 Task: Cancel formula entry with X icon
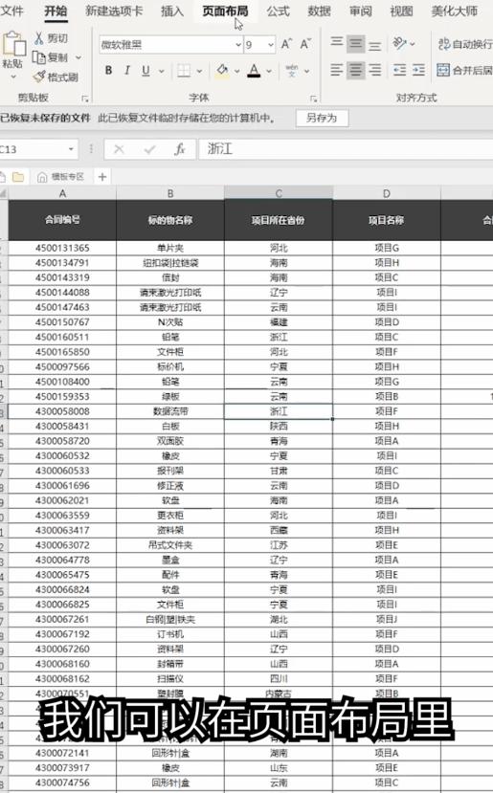[119, 149]
